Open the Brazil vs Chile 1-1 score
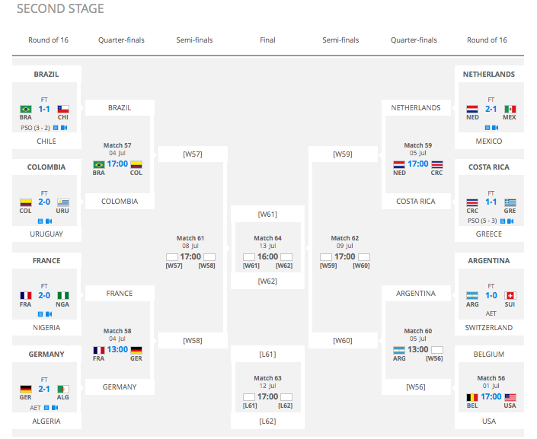The image size is (537, 439). click(44, 109)
